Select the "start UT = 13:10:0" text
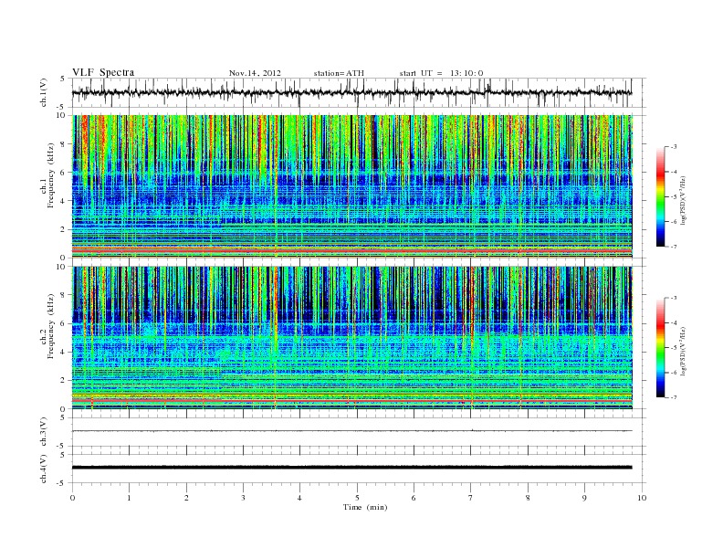Screen dimensions: 723x559 point(441,73)
